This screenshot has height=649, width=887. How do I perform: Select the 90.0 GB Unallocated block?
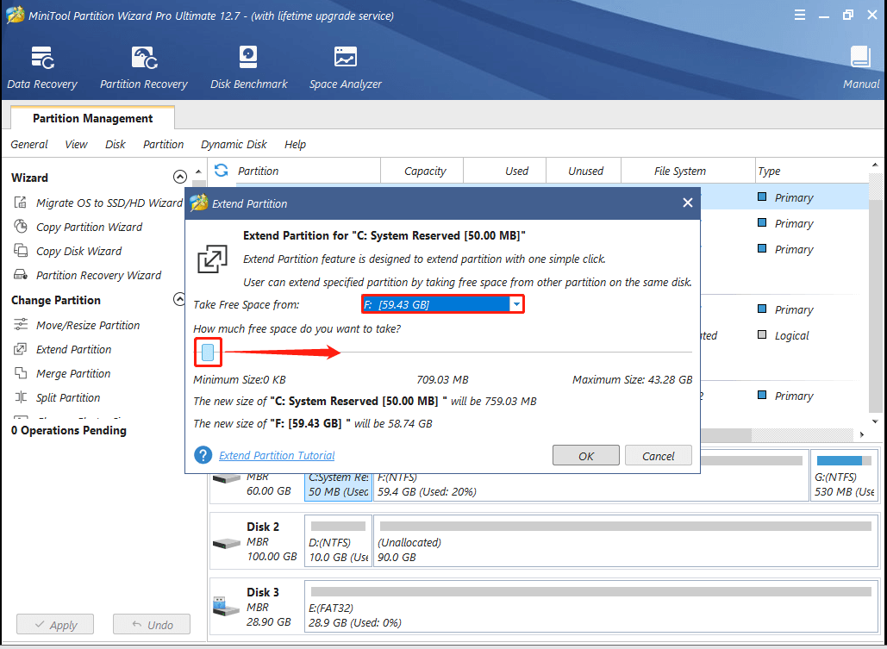(x=625, y=540)
